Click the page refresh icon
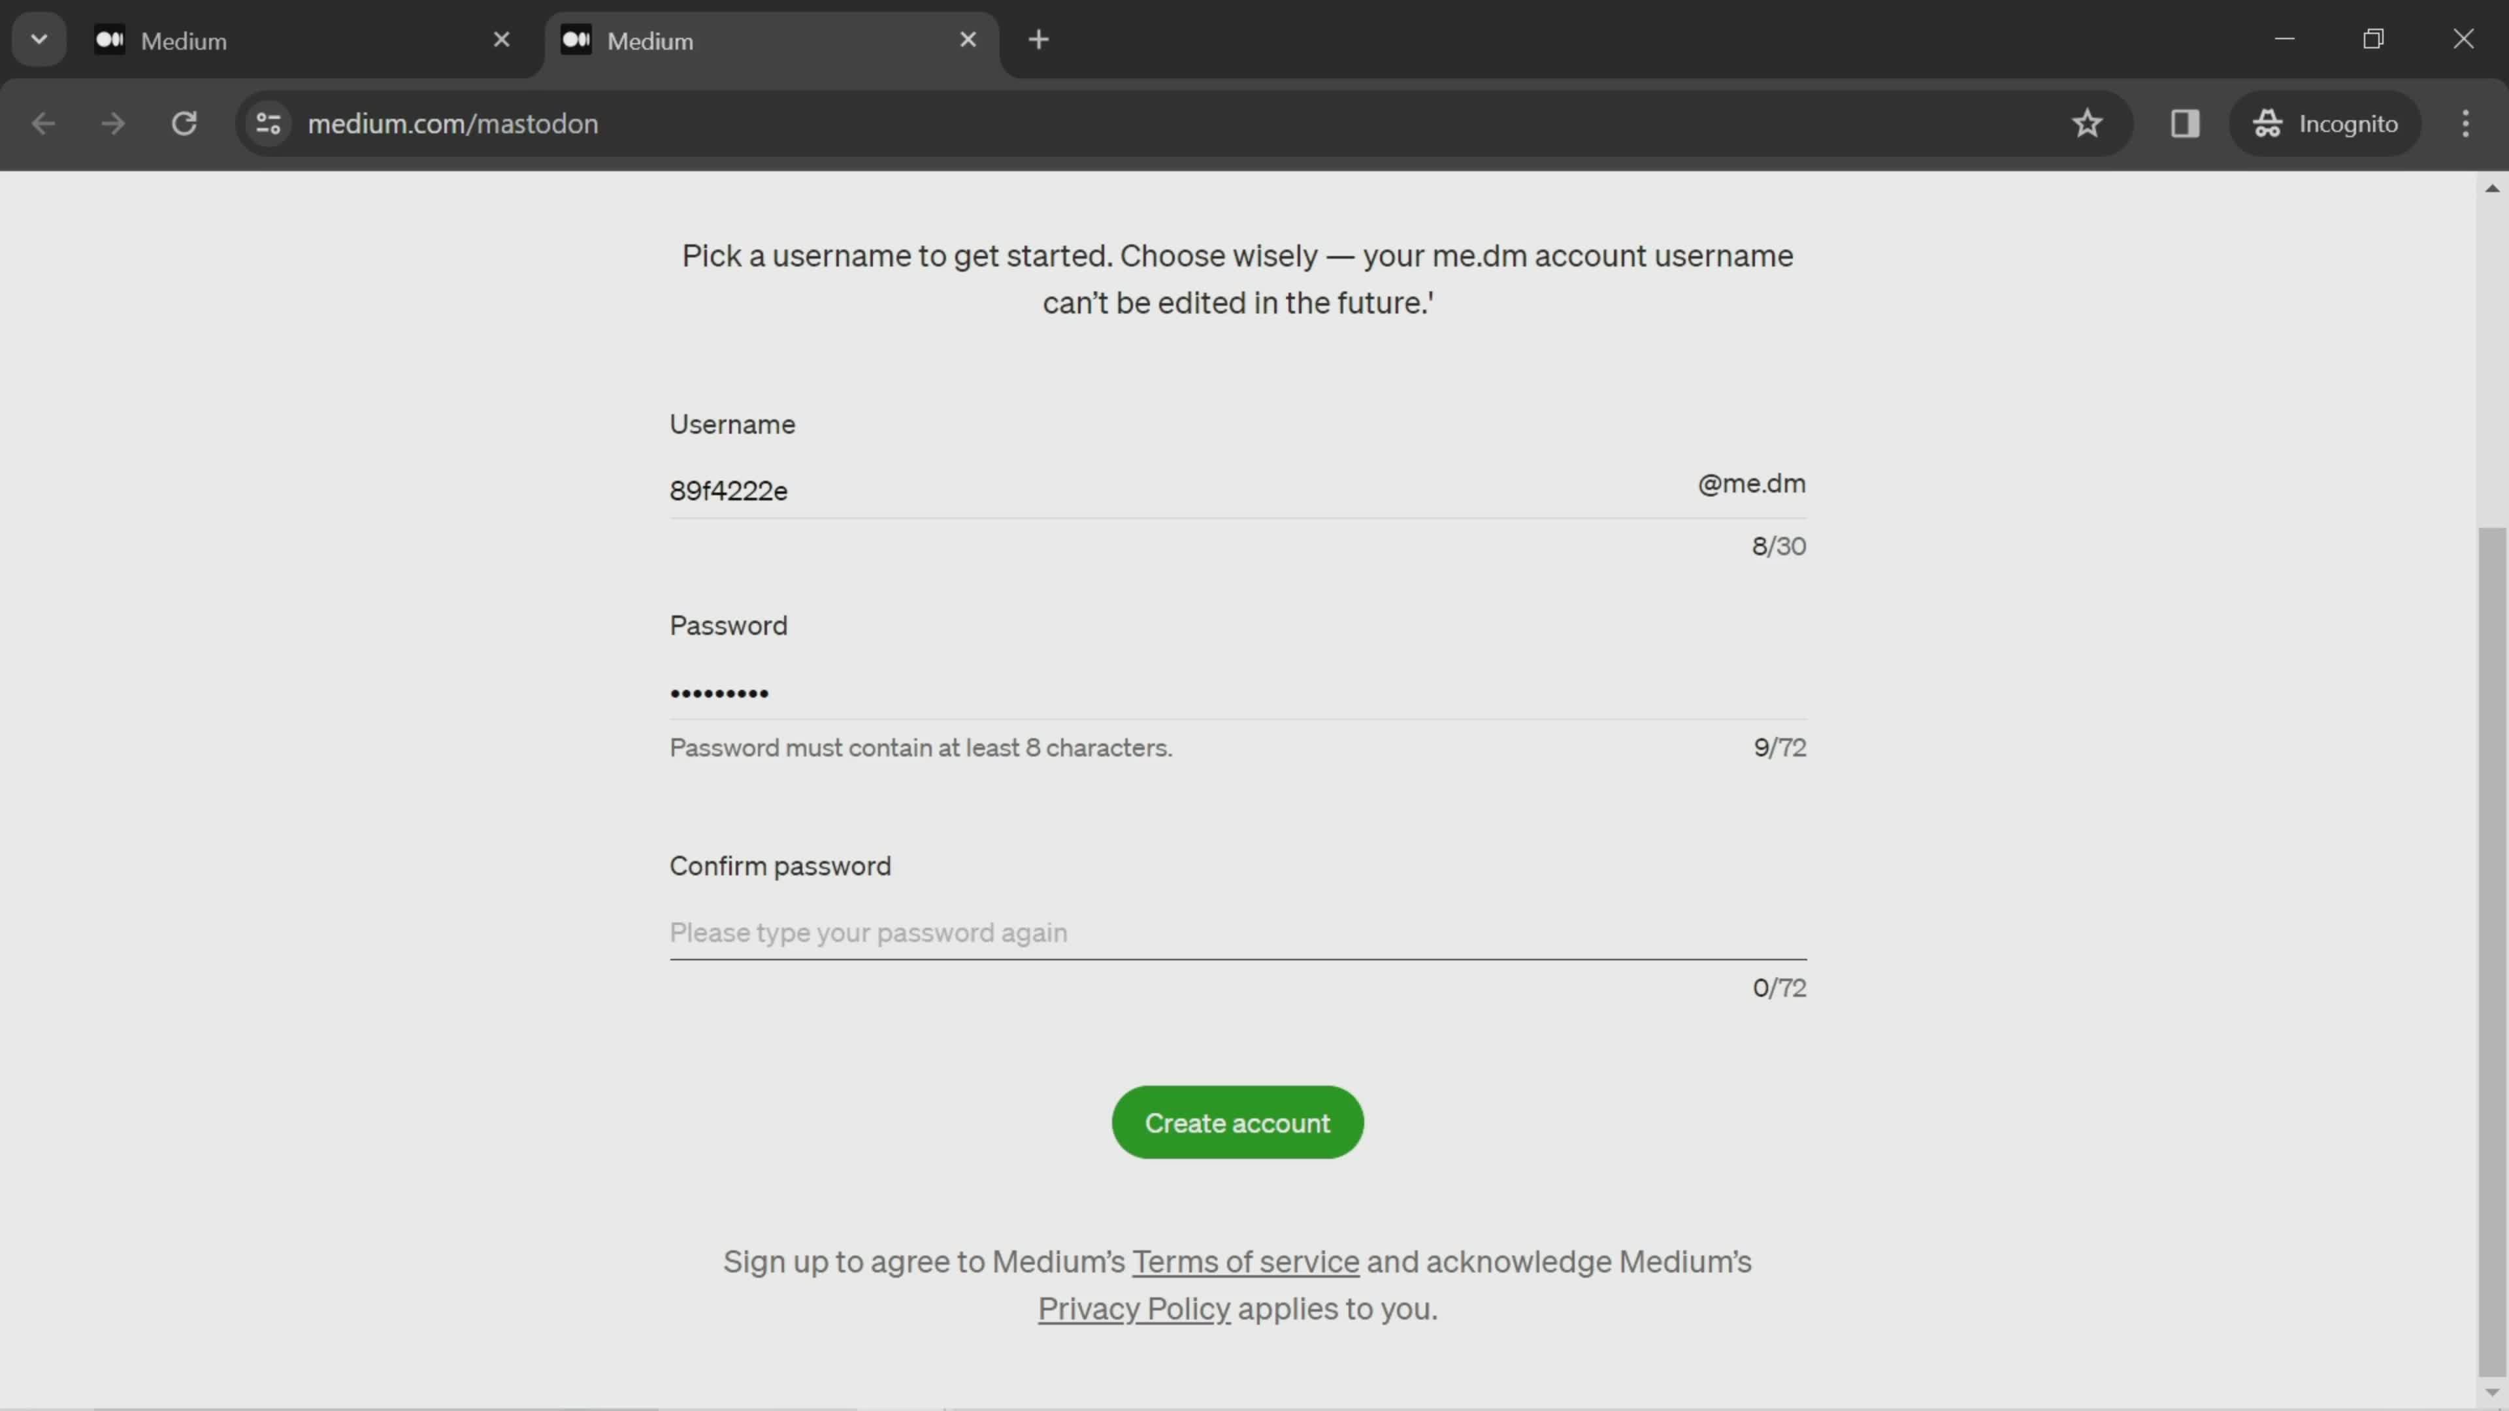Image resolution: width=2509 pixels, height=1411 pixels. click(x=183, y=121)
